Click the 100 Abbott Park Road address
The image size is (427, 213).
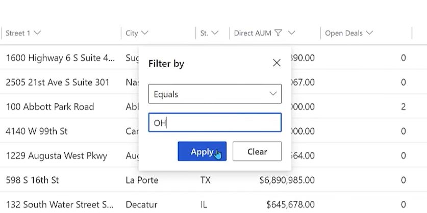[50, 107]
